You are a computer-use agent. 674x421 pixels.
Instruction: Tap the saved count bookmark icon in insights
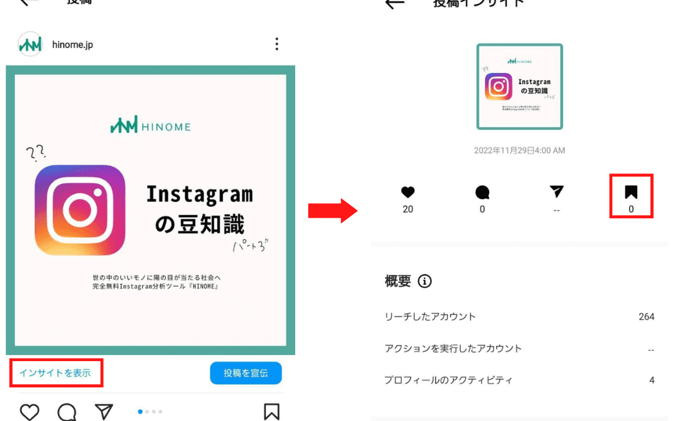tap(630, 192)
